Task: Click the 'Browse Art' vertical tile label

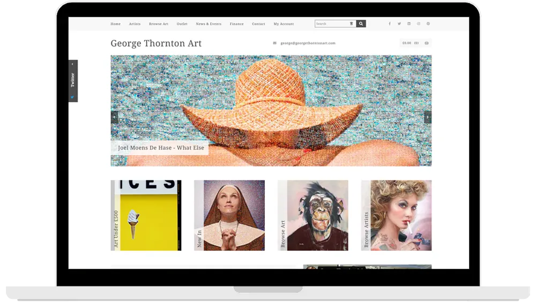Action: (282, 234)
